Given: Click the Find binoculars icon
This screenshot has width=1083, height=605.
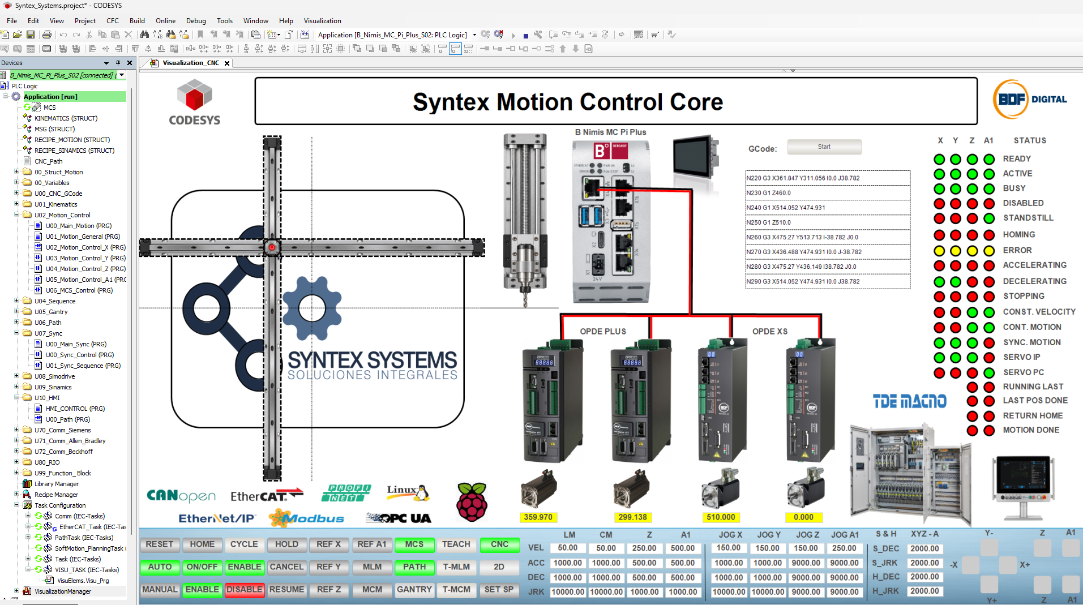Looking at the screenshot, I should tap(144, 35).
